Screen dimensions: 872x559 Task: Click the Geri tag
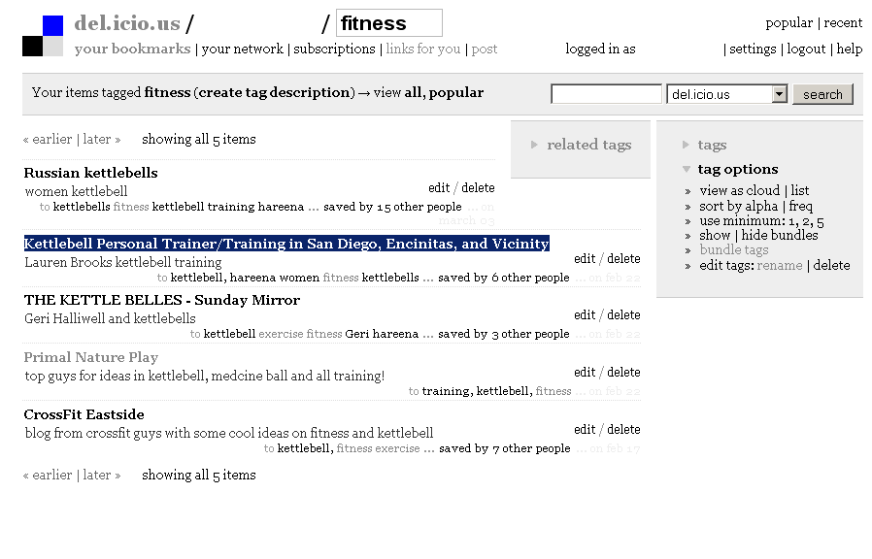357,334
